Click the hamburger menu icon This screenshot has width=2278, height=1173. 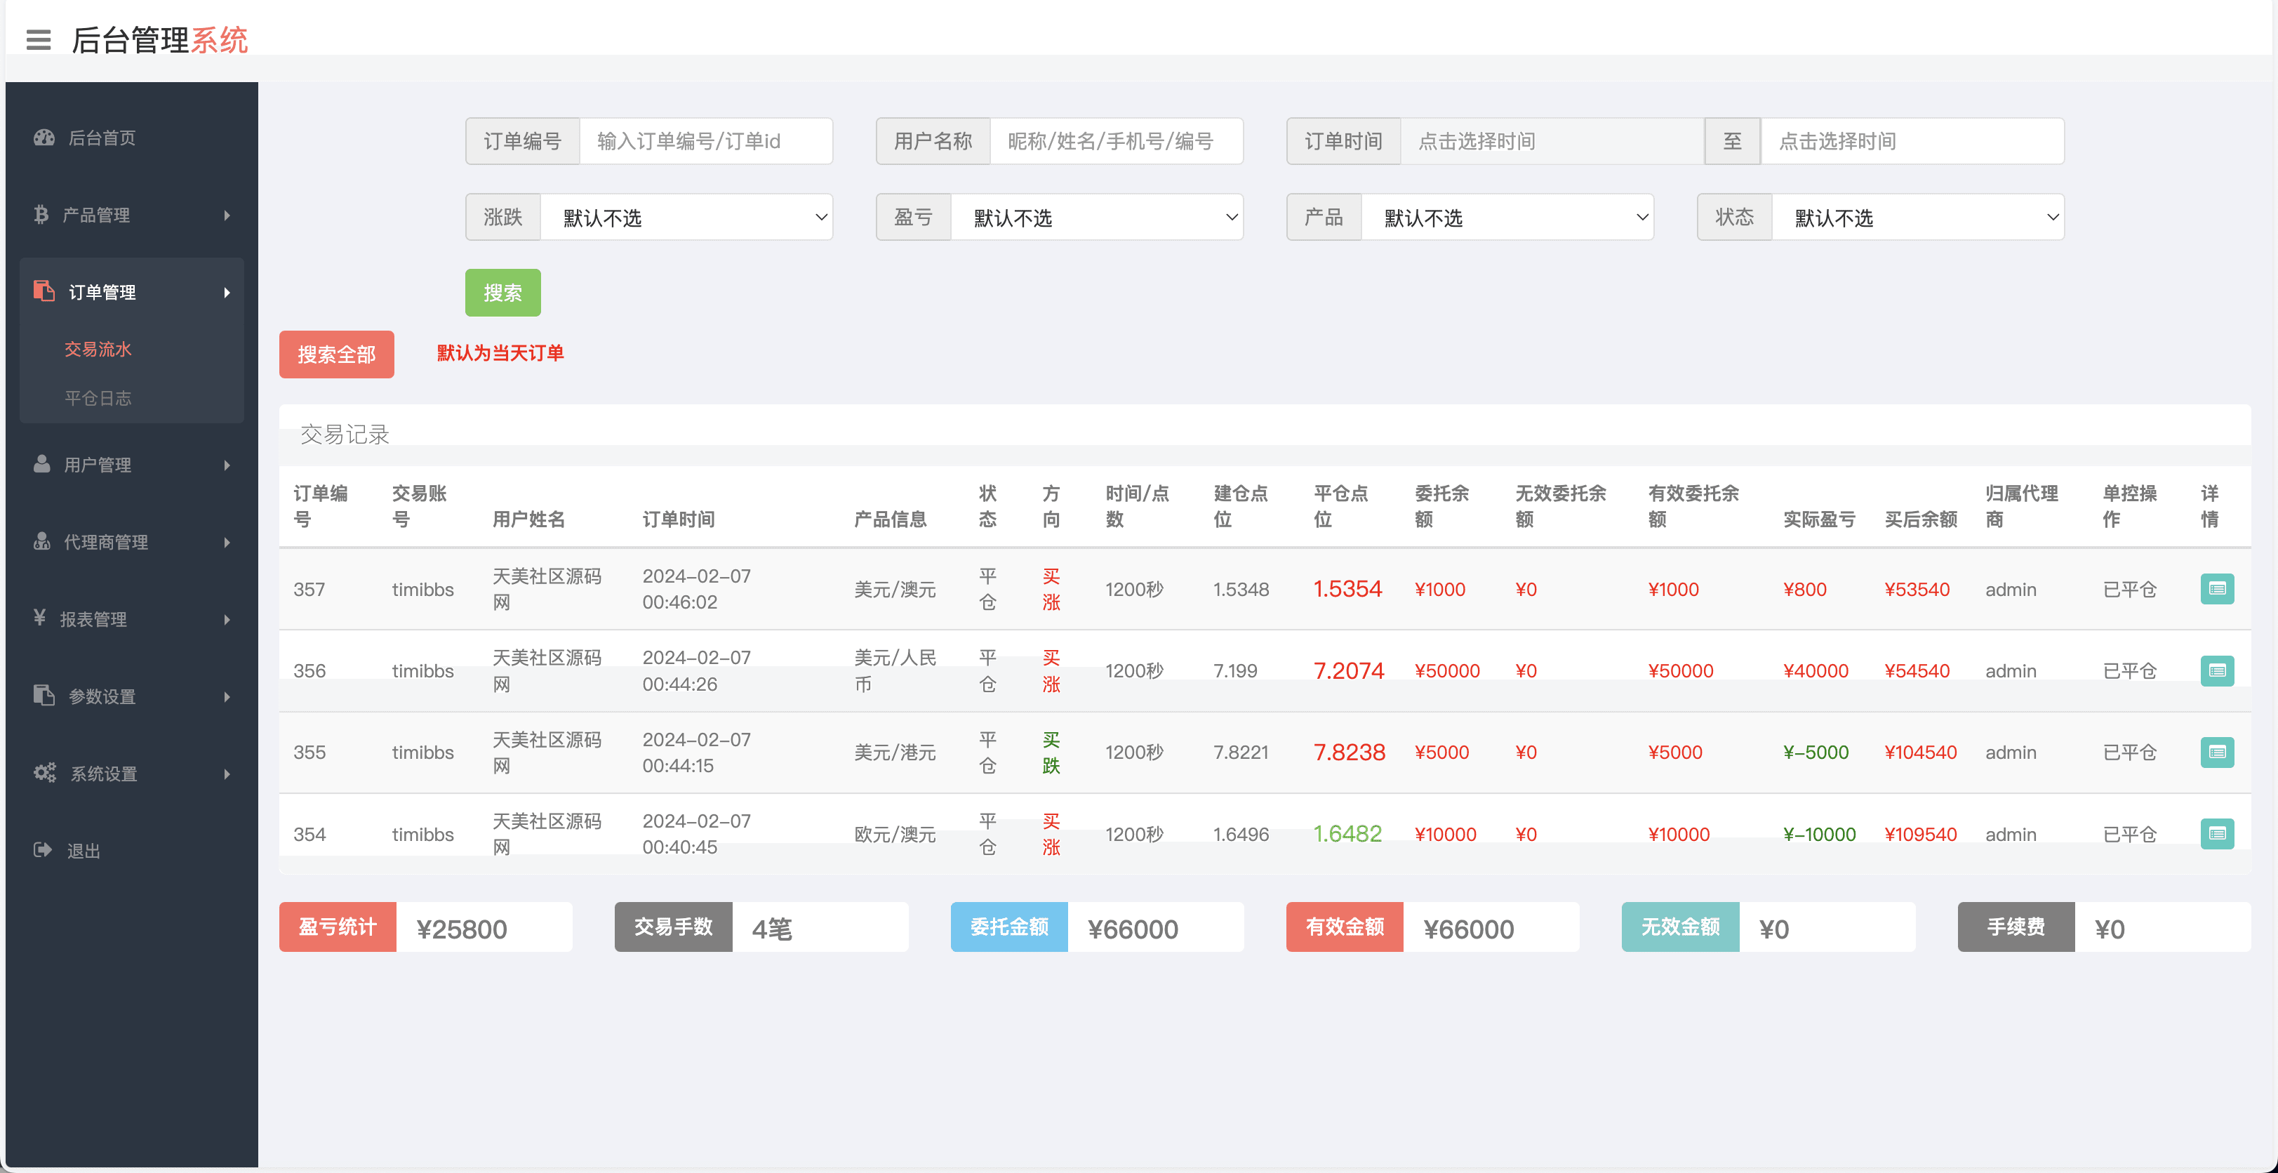pyautogui.click(x=38, y=40)
